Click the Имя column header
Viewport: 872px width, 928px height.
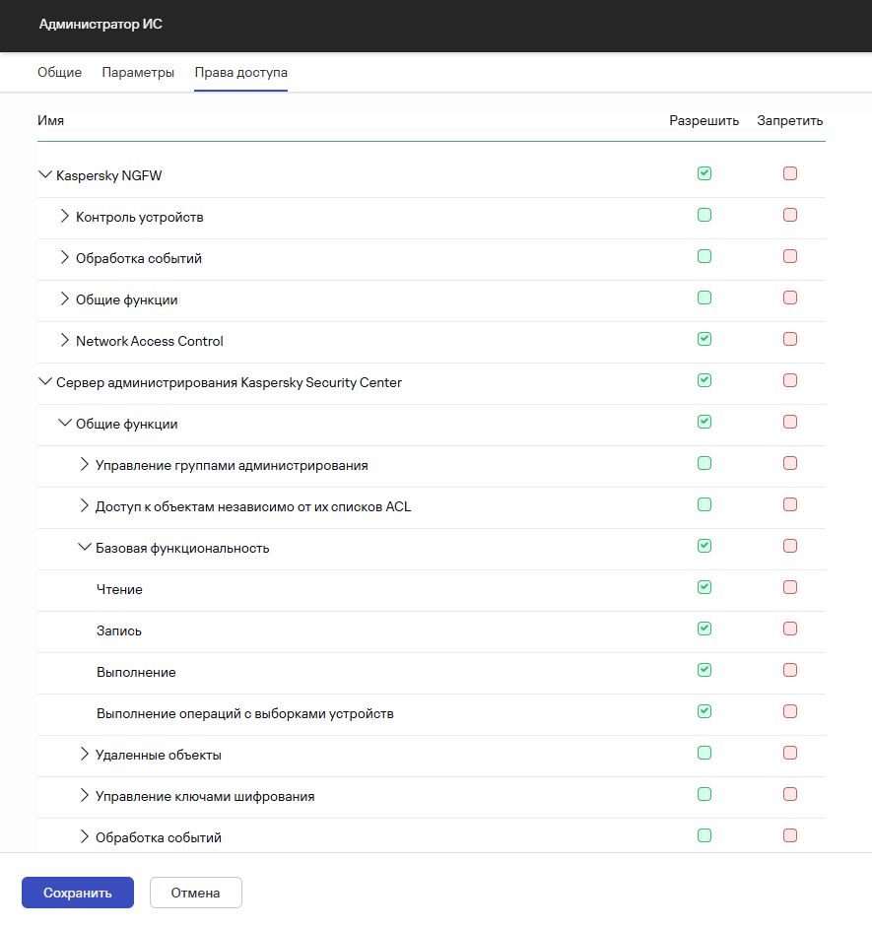click(x=50, y=121)
